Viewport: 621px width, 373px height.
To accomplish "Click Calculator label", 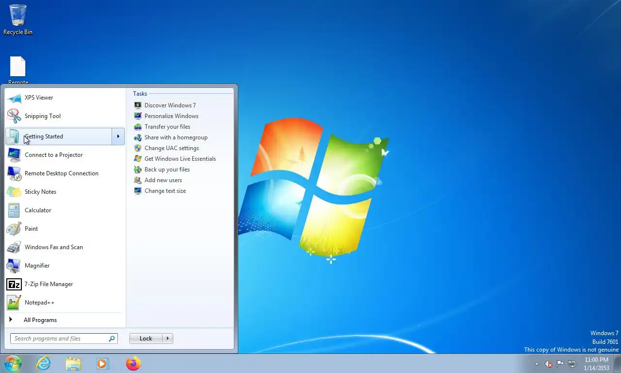I will point(38,210).
